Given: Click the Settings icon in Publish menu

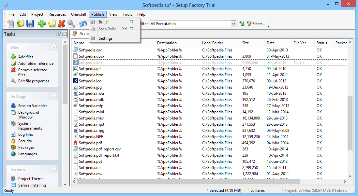Looking at the screenshot, I should click(x=93, y=38).
